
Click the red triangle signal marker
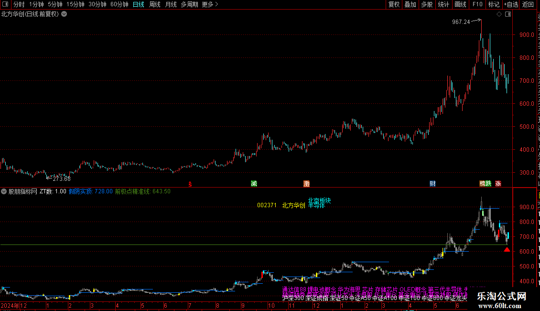coord(507,249)
